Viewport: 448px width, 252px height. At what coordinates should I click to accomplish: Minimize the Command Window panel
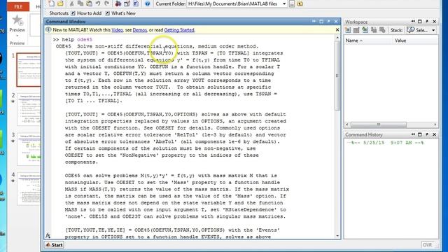[x=314, y=22]
